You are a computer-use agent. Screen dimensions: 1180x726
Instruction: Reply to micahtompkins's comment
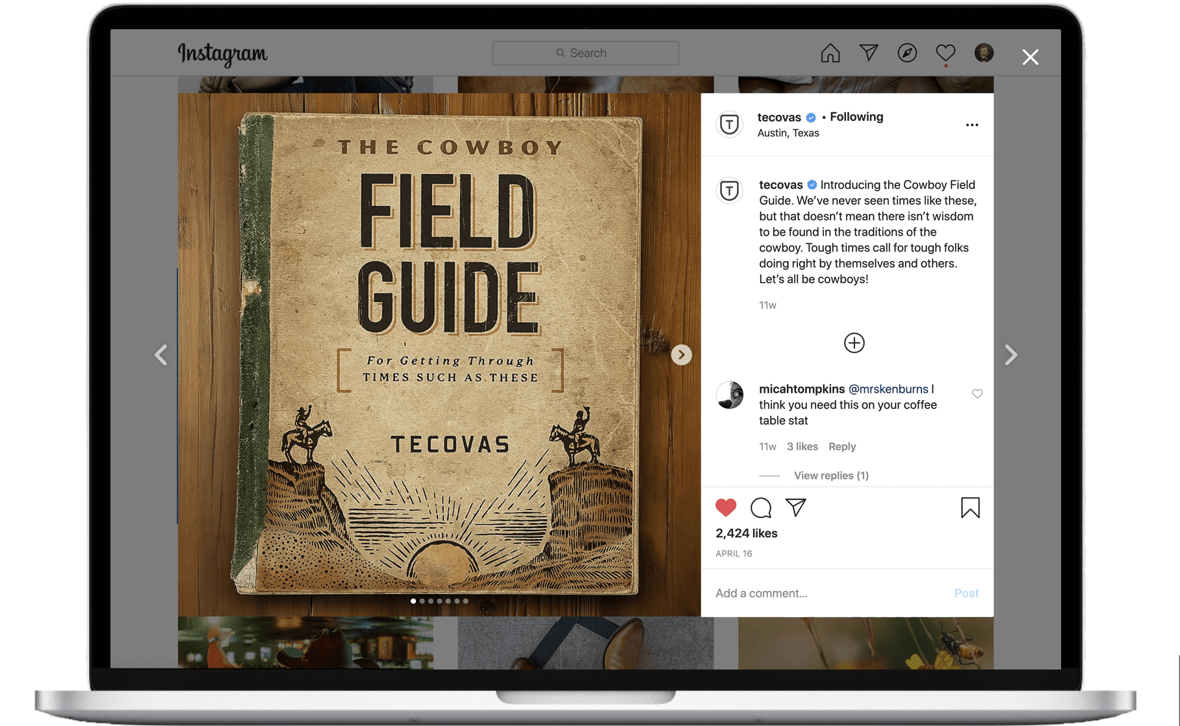tap(842, 447)
